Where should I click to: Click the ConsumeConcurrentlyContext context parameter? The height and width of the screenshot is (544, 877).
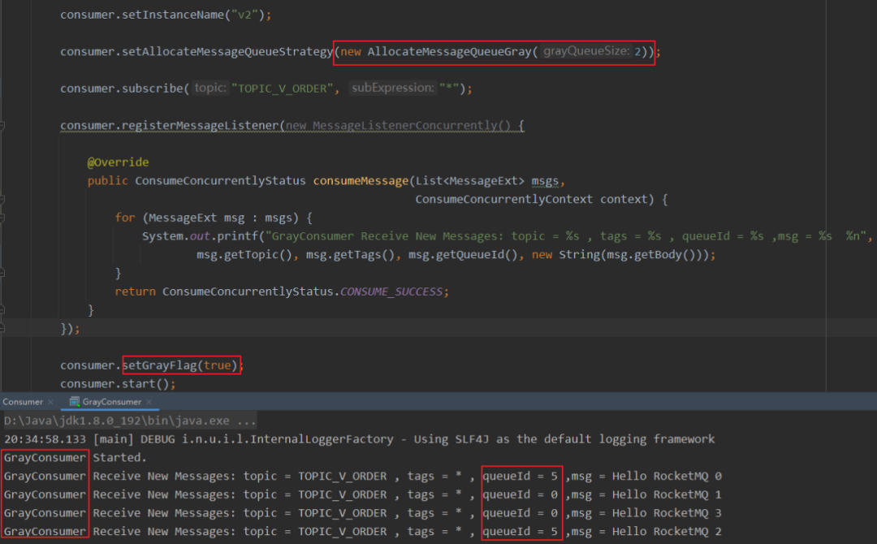point(534,199)
